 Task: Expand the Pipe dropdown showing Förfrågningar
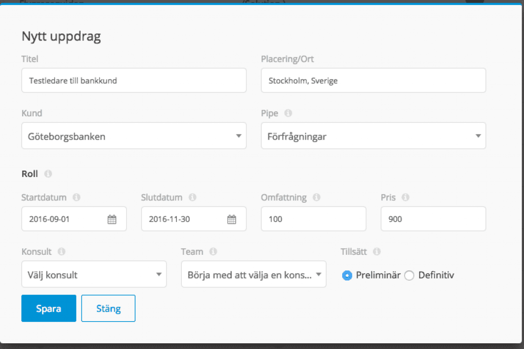click(x=373, y=136)
